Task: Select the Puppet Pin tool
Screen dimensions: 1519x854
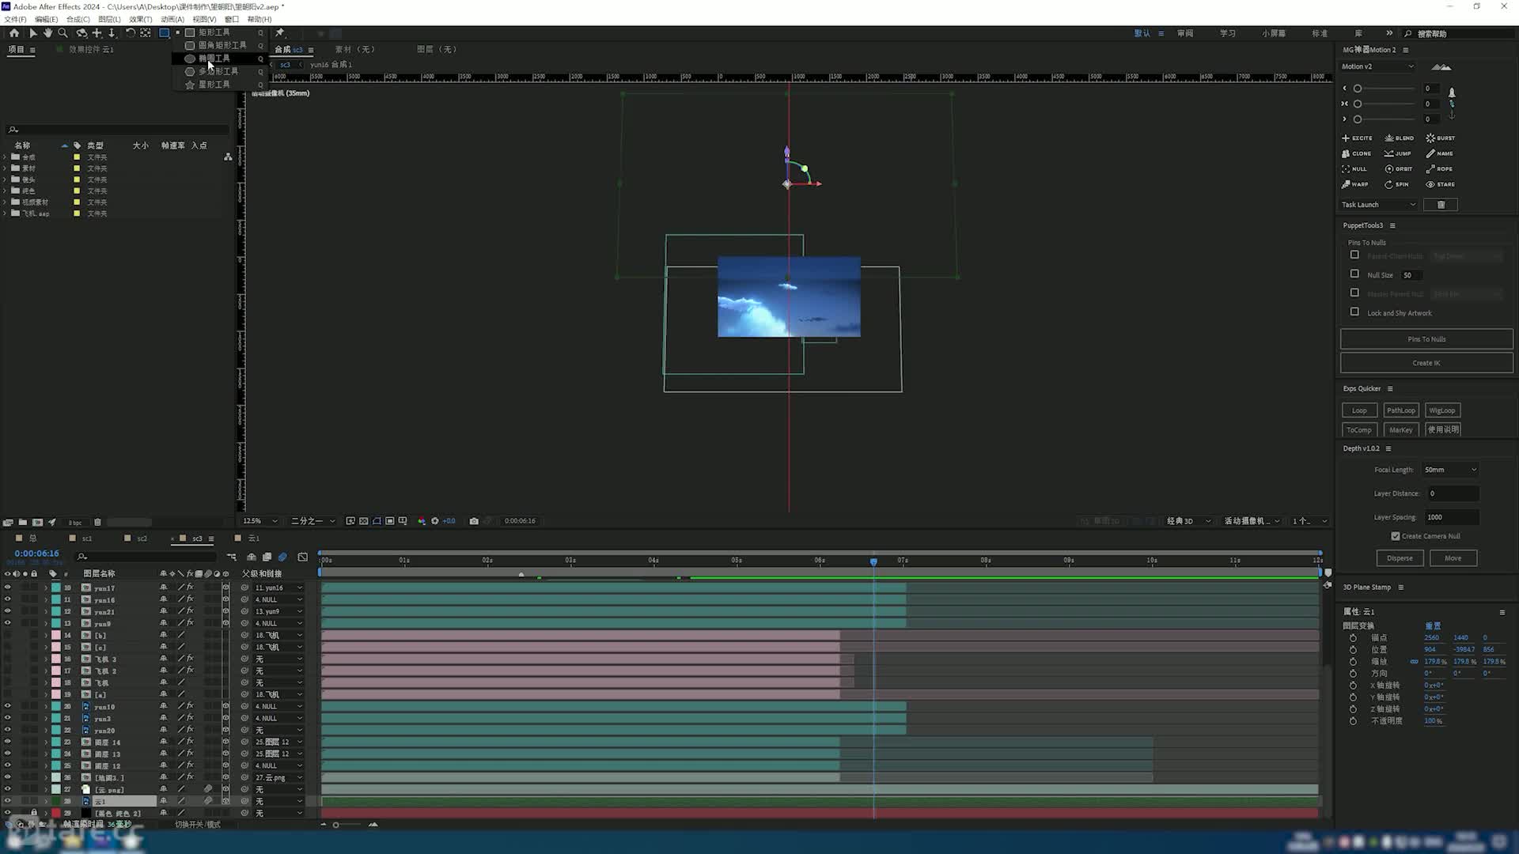Action: coord(280,33)
